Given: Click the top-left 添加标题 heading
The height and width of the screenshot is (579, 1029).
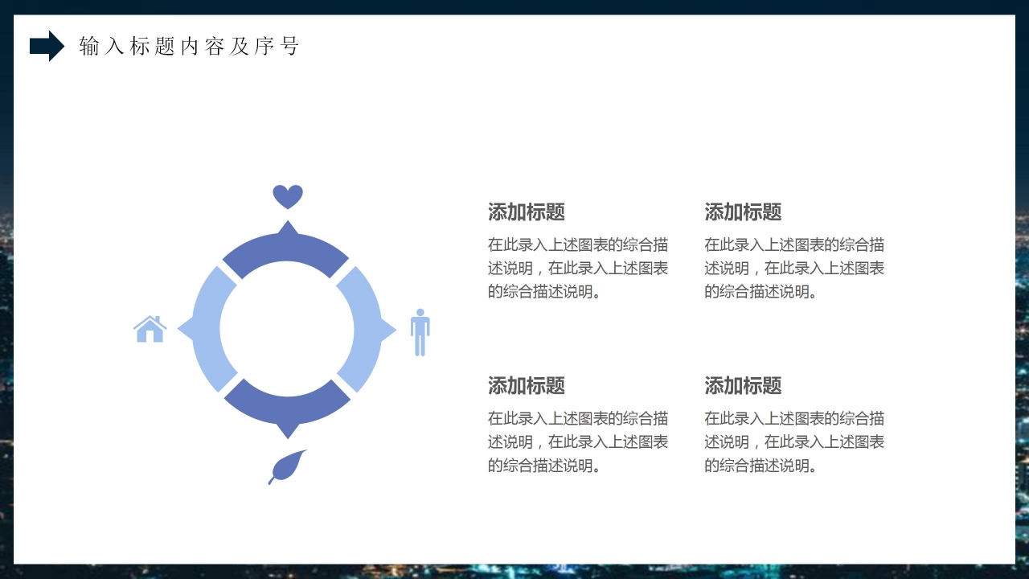Looking at the screenshot, I should coord(527,212).
